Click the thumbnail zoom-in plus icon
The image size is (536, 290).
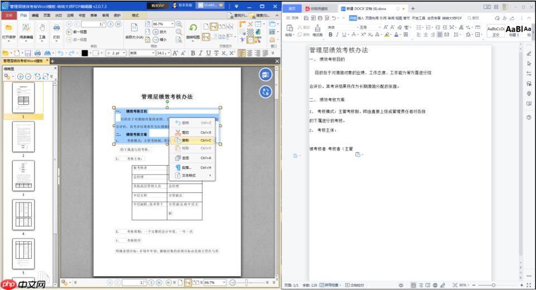(x=20, y=76)
